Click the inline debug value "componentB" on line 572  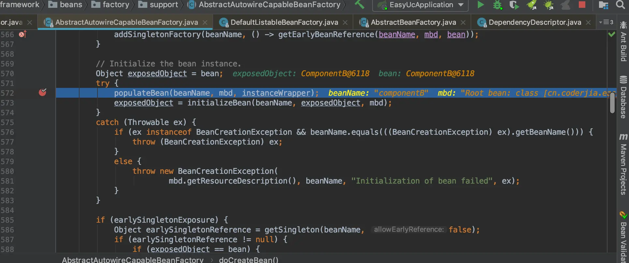401,93
